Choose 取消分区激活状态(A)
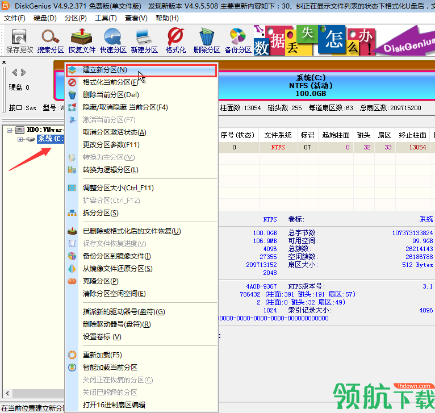This screenshot has height=413, width=435. coord(141,132)
